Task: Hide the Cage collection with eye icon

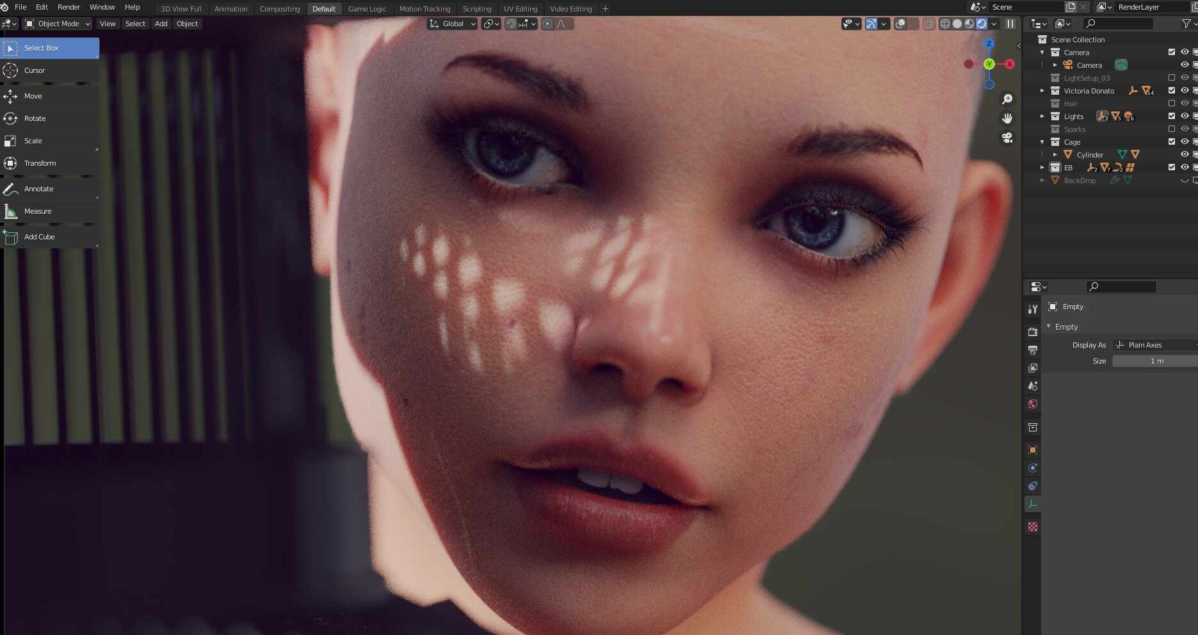Action: [1185, 141]
